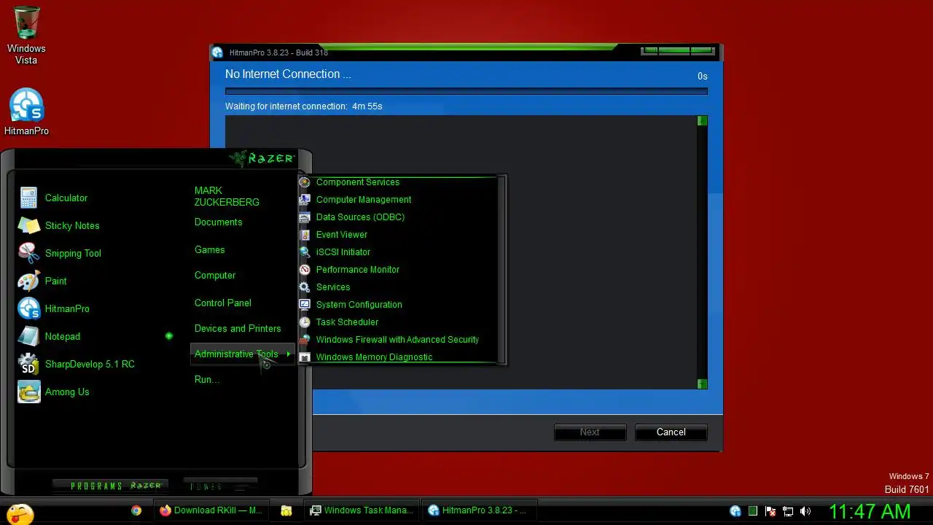
Task: Open Data Sources (ODBC)
Action: [x=360, y=217]
